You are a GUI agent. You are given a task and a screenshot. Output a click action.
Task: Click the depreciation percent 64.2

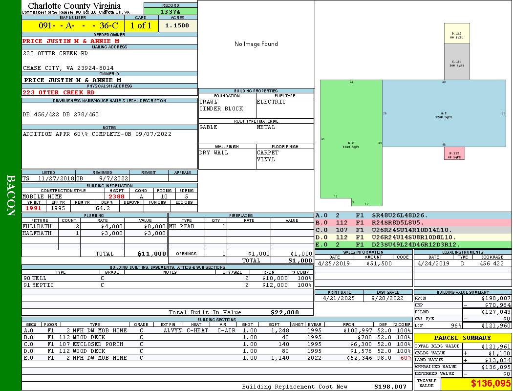click(x=103, y=208)
